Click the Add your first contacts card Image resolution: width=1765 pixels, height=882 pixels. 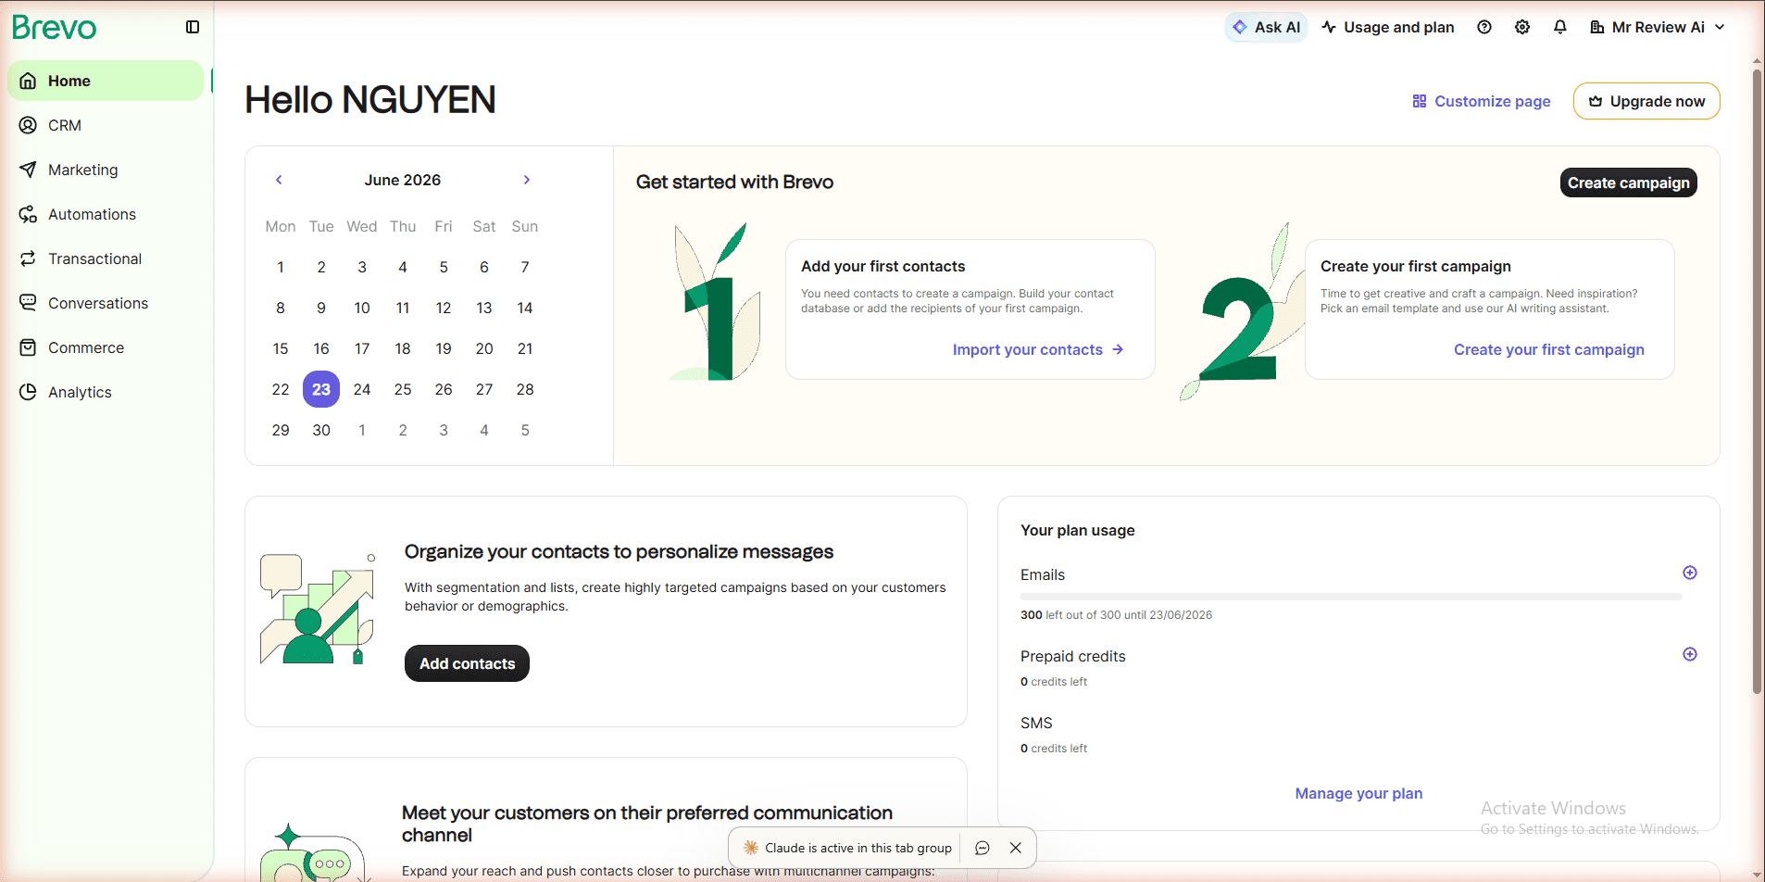coord(970,309)
